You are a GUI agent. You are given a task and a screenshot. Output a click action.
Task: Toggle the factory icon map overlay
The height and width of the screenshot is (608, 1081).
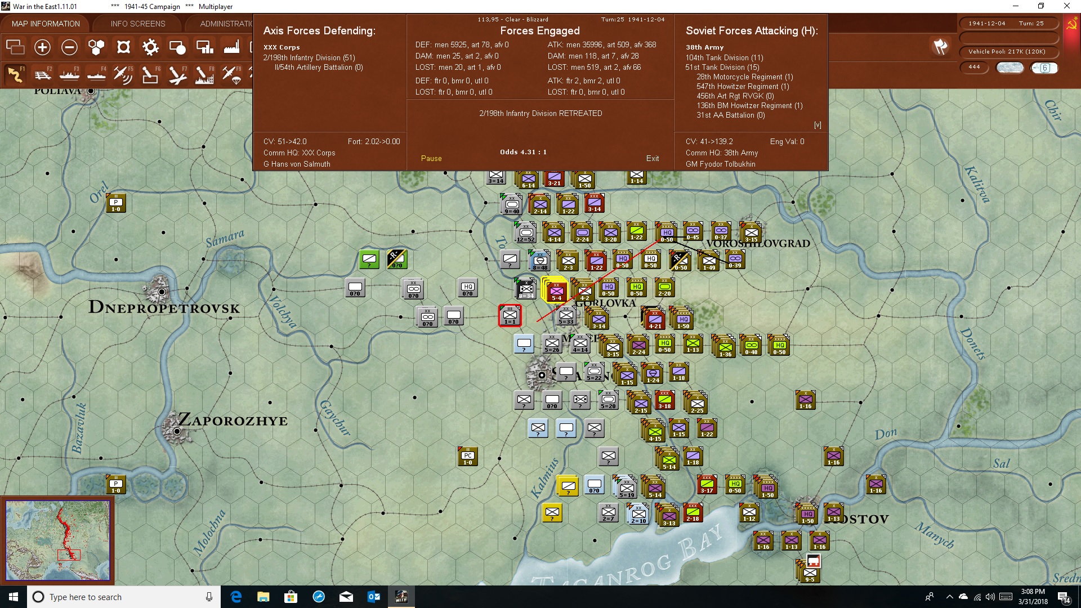click(x=231, y=47)
